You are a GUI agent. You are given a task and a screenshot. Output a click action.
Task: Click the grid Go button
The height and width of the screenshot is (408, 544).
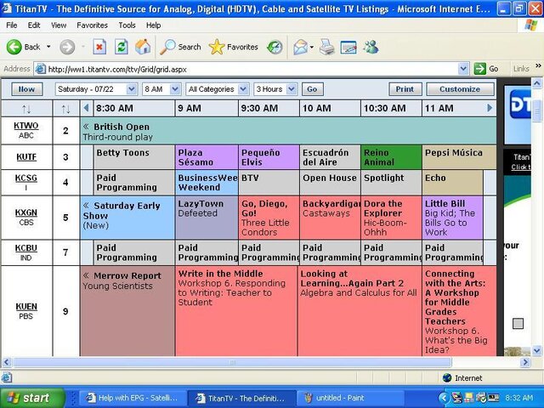312,89
